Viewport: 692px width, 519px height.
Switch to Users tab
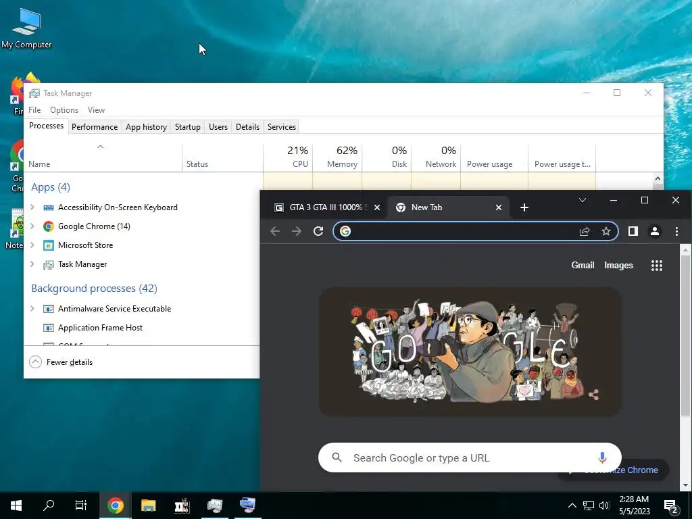(x=218, y=126)
